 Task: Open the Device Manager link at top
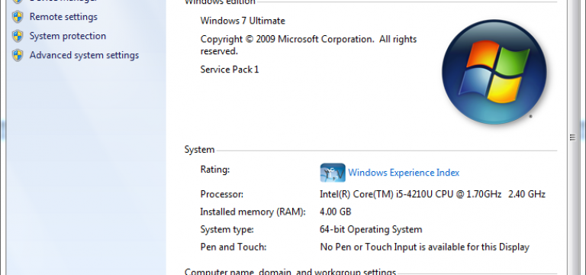[63, 1]
